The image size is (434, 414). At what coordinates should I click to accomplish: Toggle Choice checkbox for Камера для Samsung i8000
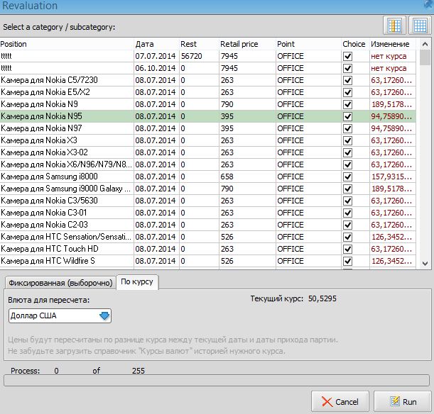(x=347, y=177)
